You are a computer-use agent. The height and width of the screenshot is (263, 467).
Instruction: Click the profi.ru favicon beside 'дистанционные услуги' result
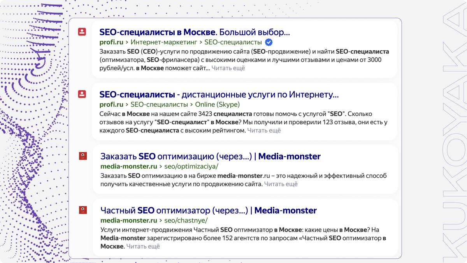tap(82, 94)
